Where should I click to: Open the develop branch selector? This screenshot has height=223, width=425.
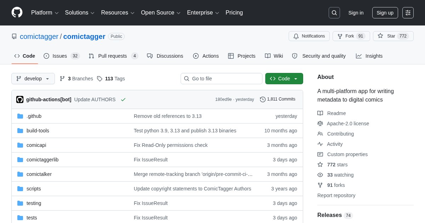click(33, 79)
